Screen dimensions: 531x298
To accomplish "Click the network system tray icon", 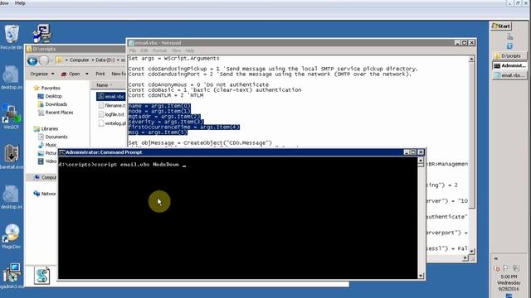I will [516, 268].
